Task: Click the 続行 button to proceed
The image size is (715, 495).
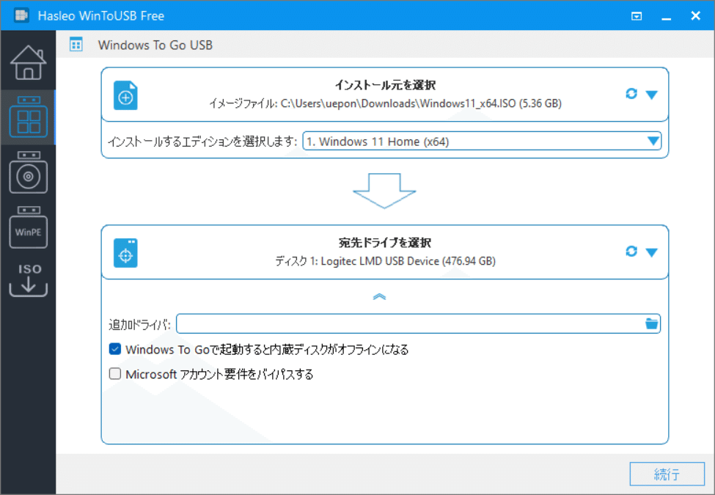Action: click(x=667, y=474)
